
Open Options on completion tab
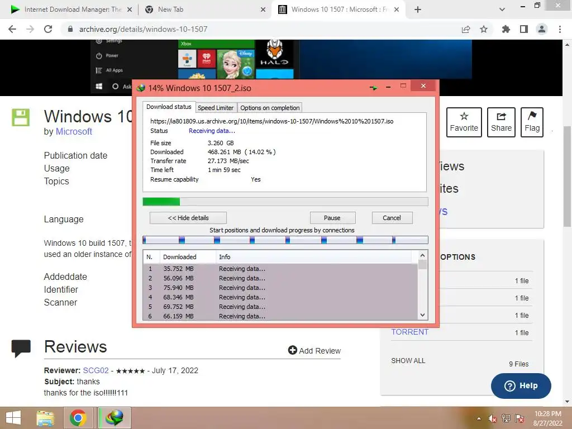(270, 108)
